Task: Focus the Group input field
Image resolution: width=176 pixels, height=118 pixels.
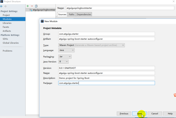Action: point(106,34)
